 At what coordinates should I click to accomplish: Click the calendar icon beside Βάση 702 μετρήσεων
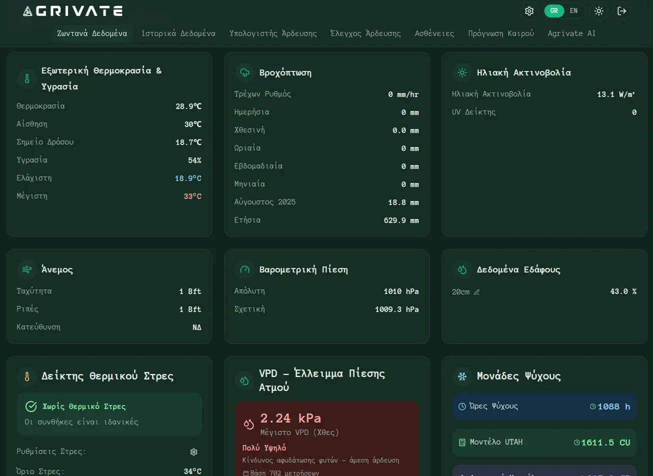click(x=245, y=473)
